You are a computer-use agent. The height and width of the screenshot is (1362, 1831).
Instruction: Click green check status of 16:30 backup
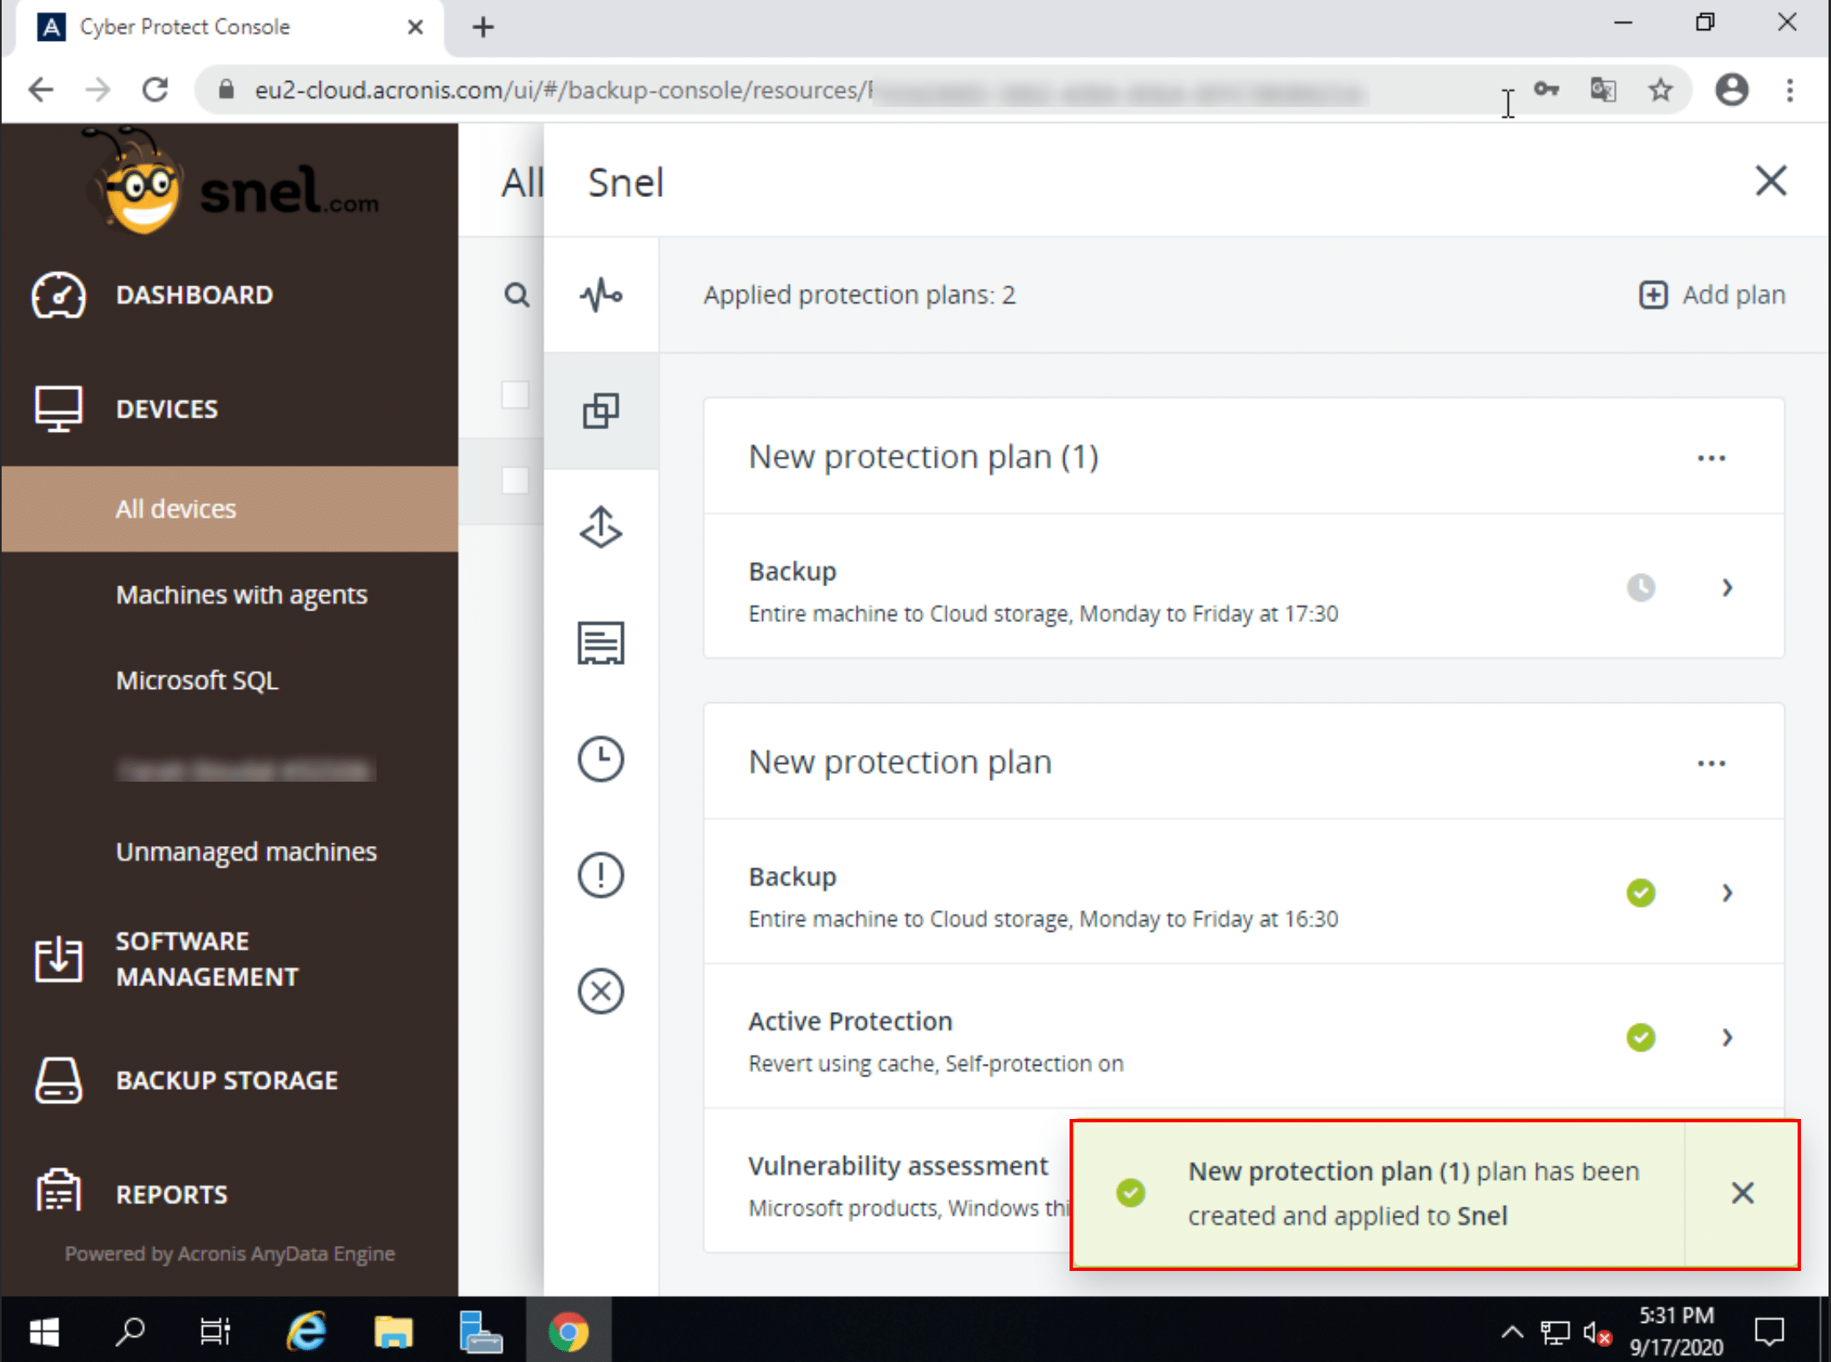click(1641, 893)
